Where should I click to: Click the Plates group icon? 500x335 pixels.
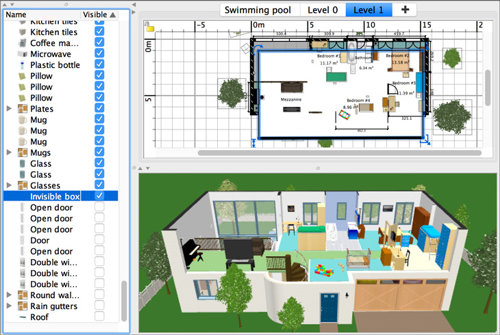pos(23,109)
